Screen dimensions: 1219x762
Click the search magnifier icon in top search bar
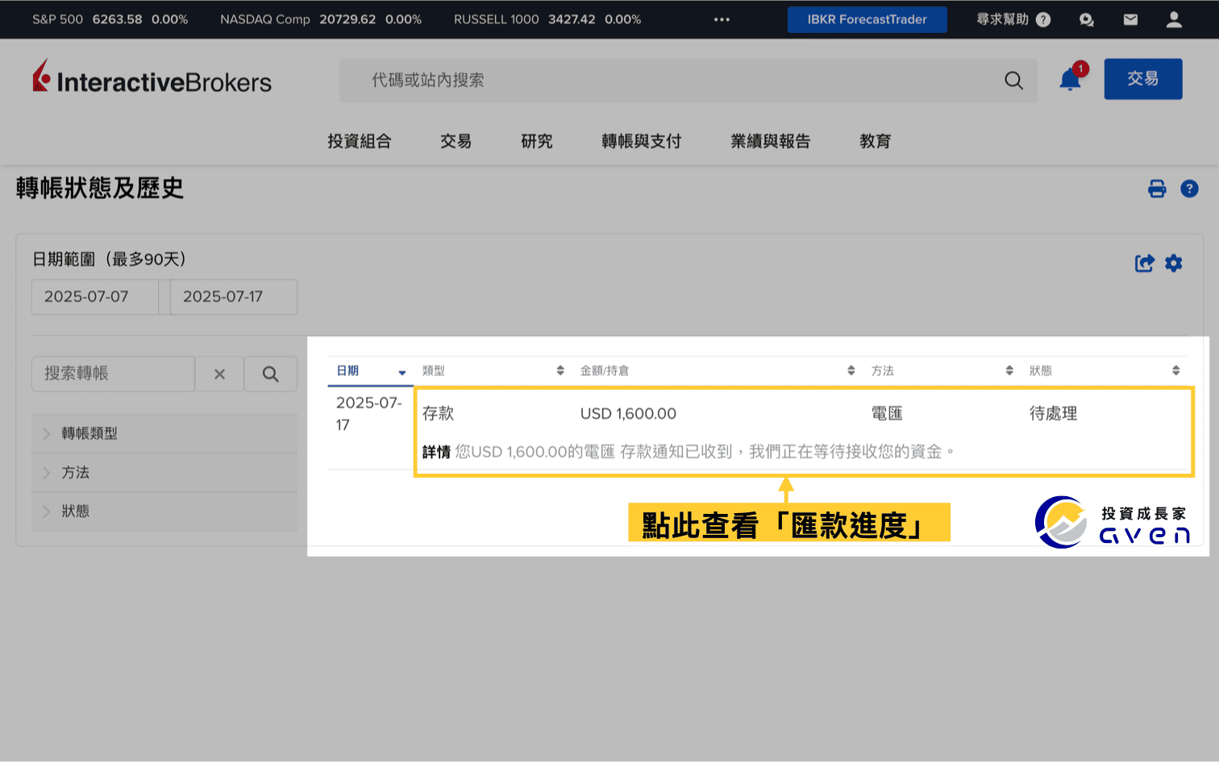(1013, 81)
